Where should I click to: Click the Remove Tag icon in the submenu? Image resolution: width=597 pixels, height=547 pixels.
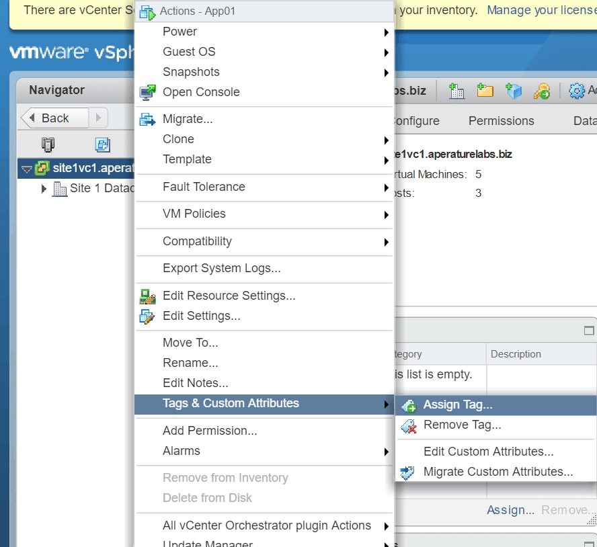pos(409,425)
